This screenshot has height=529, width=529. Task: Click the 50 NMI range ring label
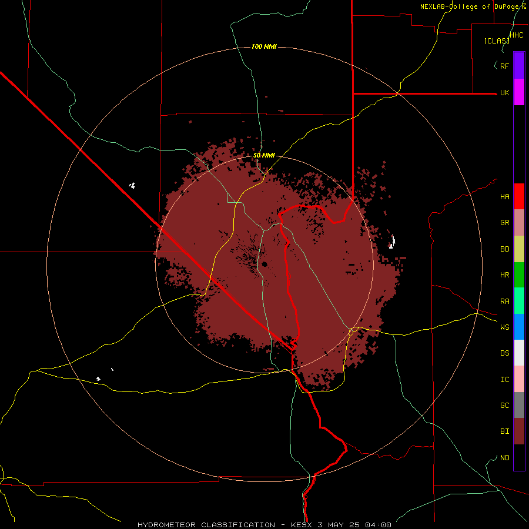pos(264,156)
